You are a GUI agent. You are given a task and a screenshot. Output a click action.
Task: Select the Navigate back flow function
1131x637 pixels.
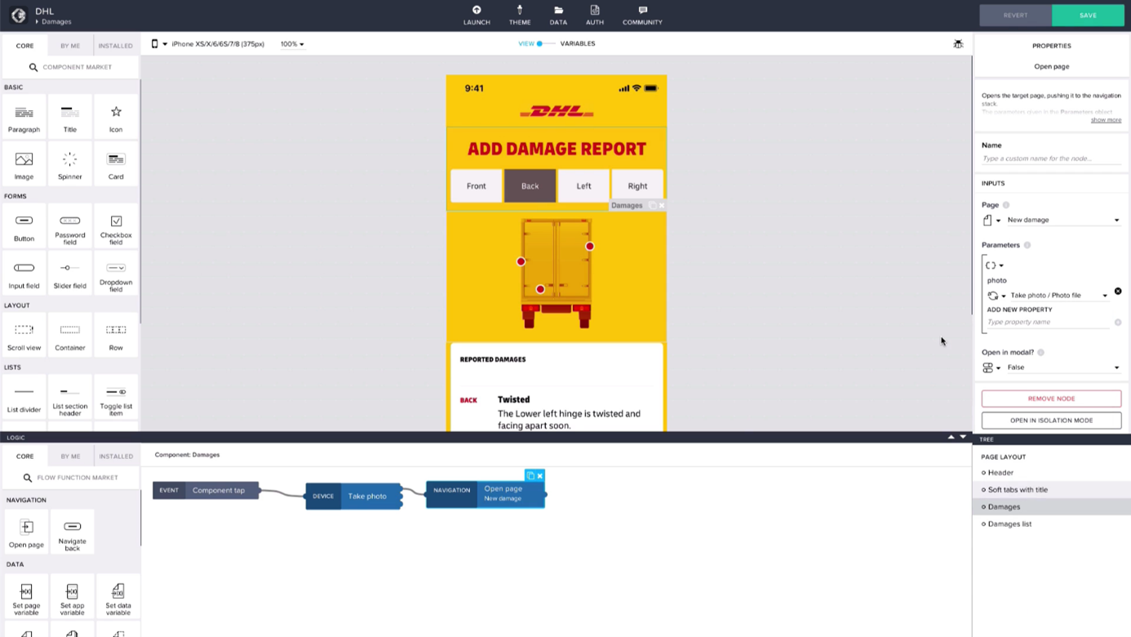72,532
